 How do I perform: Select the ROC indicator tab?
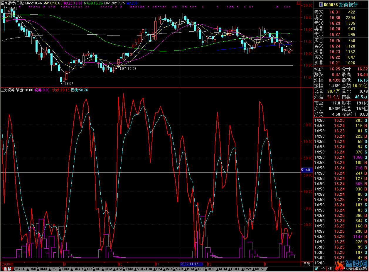[211, 269]
